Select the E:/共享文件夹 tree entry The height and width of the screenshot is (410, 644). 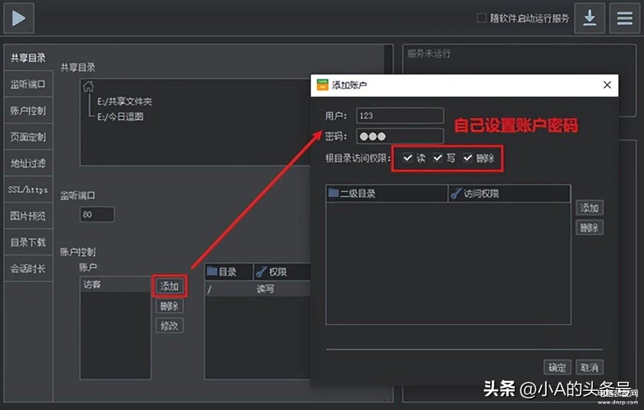tap(125, 101)
